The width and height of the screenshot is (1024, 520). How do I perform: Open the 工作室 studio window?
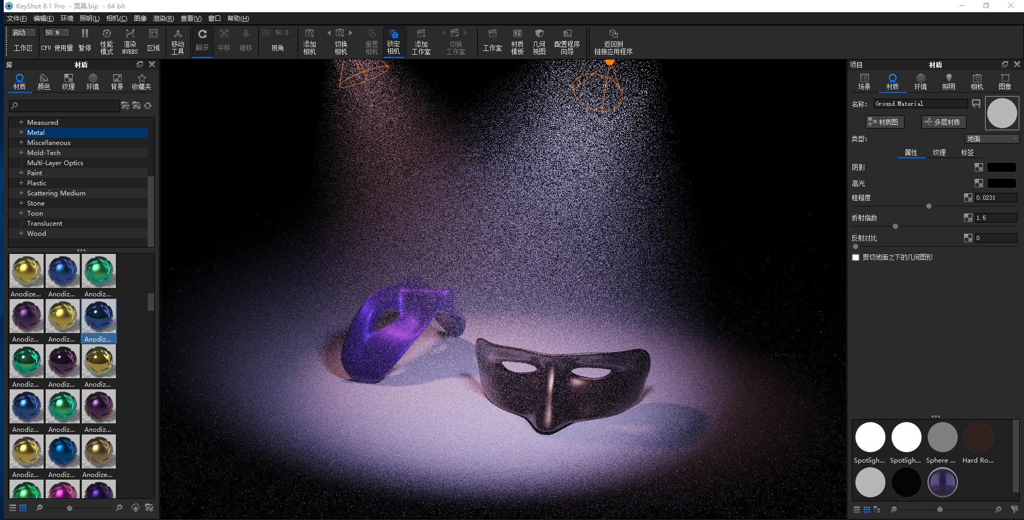(x=493, y=40)
